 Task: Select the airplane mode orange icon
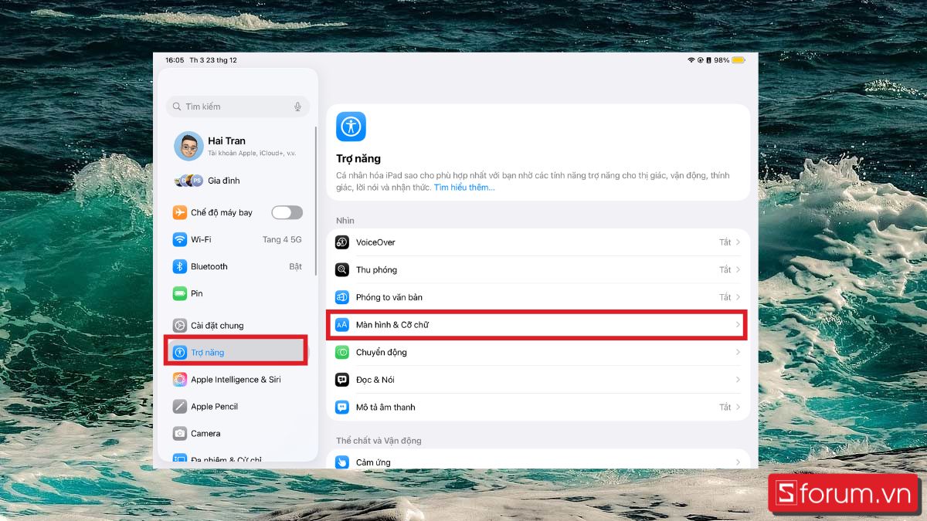pos(180,212)
